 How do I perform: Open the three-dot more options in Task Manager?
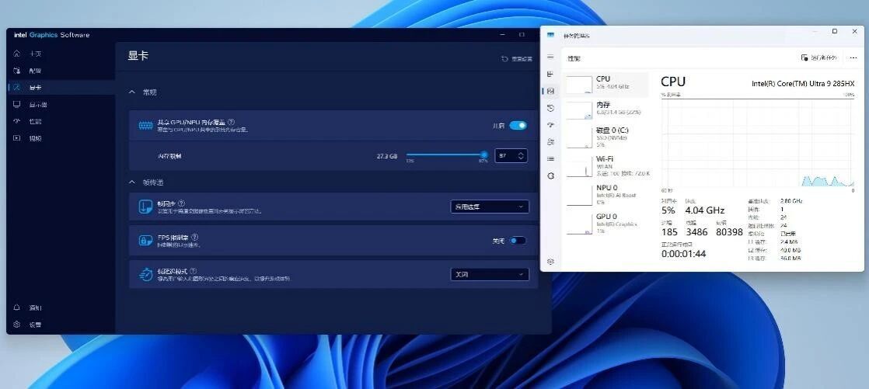(x=853, y=57)
